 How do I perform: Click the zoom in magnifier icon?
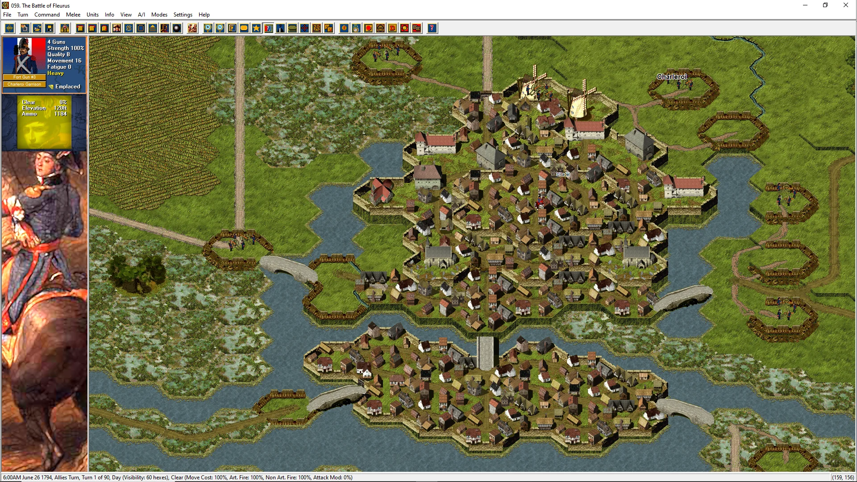tap(208, 29)
